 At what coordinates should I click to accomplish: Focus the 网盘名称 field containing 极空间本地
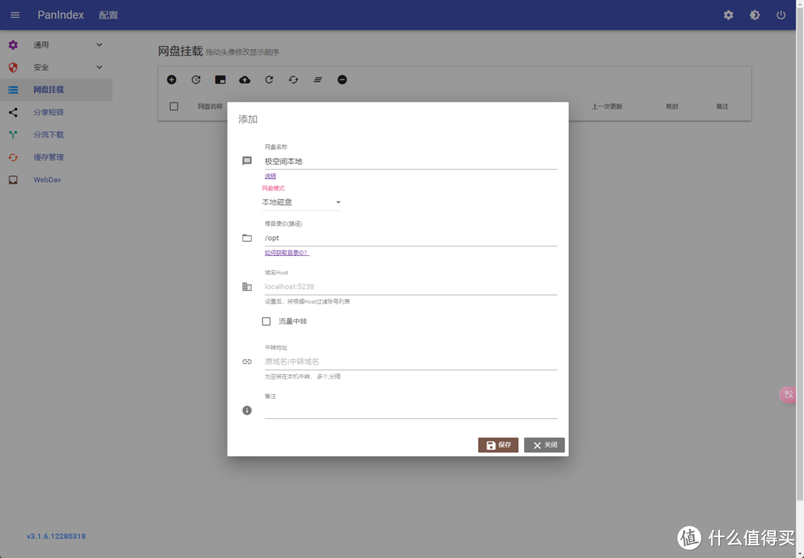411,161
